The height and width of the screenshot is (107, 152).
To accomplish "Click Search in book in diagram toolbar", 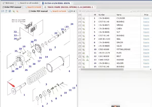I will [x=58, y=11].
